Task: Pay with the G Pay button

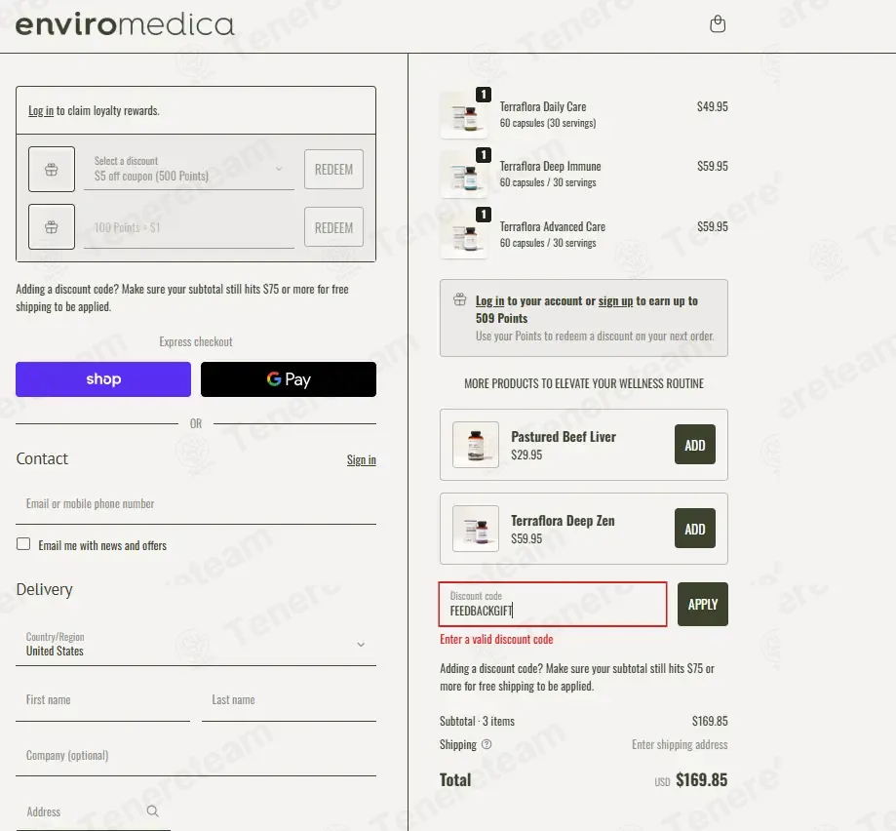Action: [289, 378]
